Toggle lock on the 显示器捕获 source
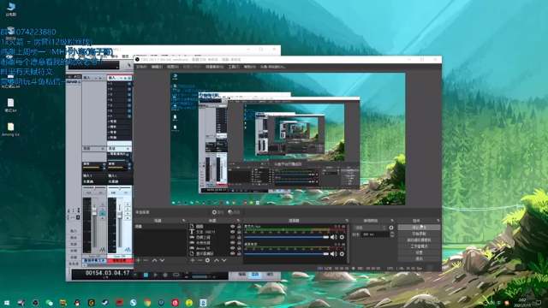 tap(239, 253)
